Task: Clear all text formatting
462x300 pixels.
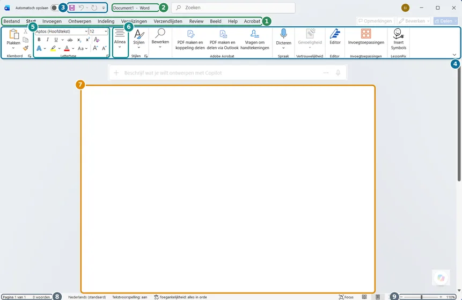Action: tap(97, 40)
